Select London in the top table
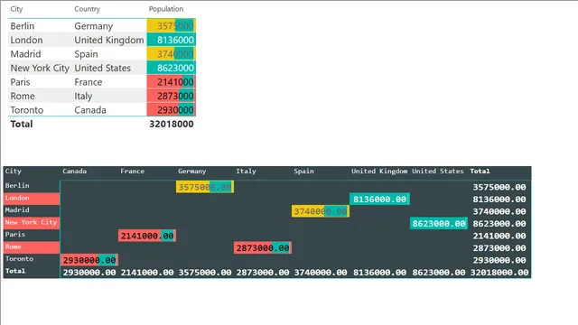The image size is (578, 325). tap(26, 40)
